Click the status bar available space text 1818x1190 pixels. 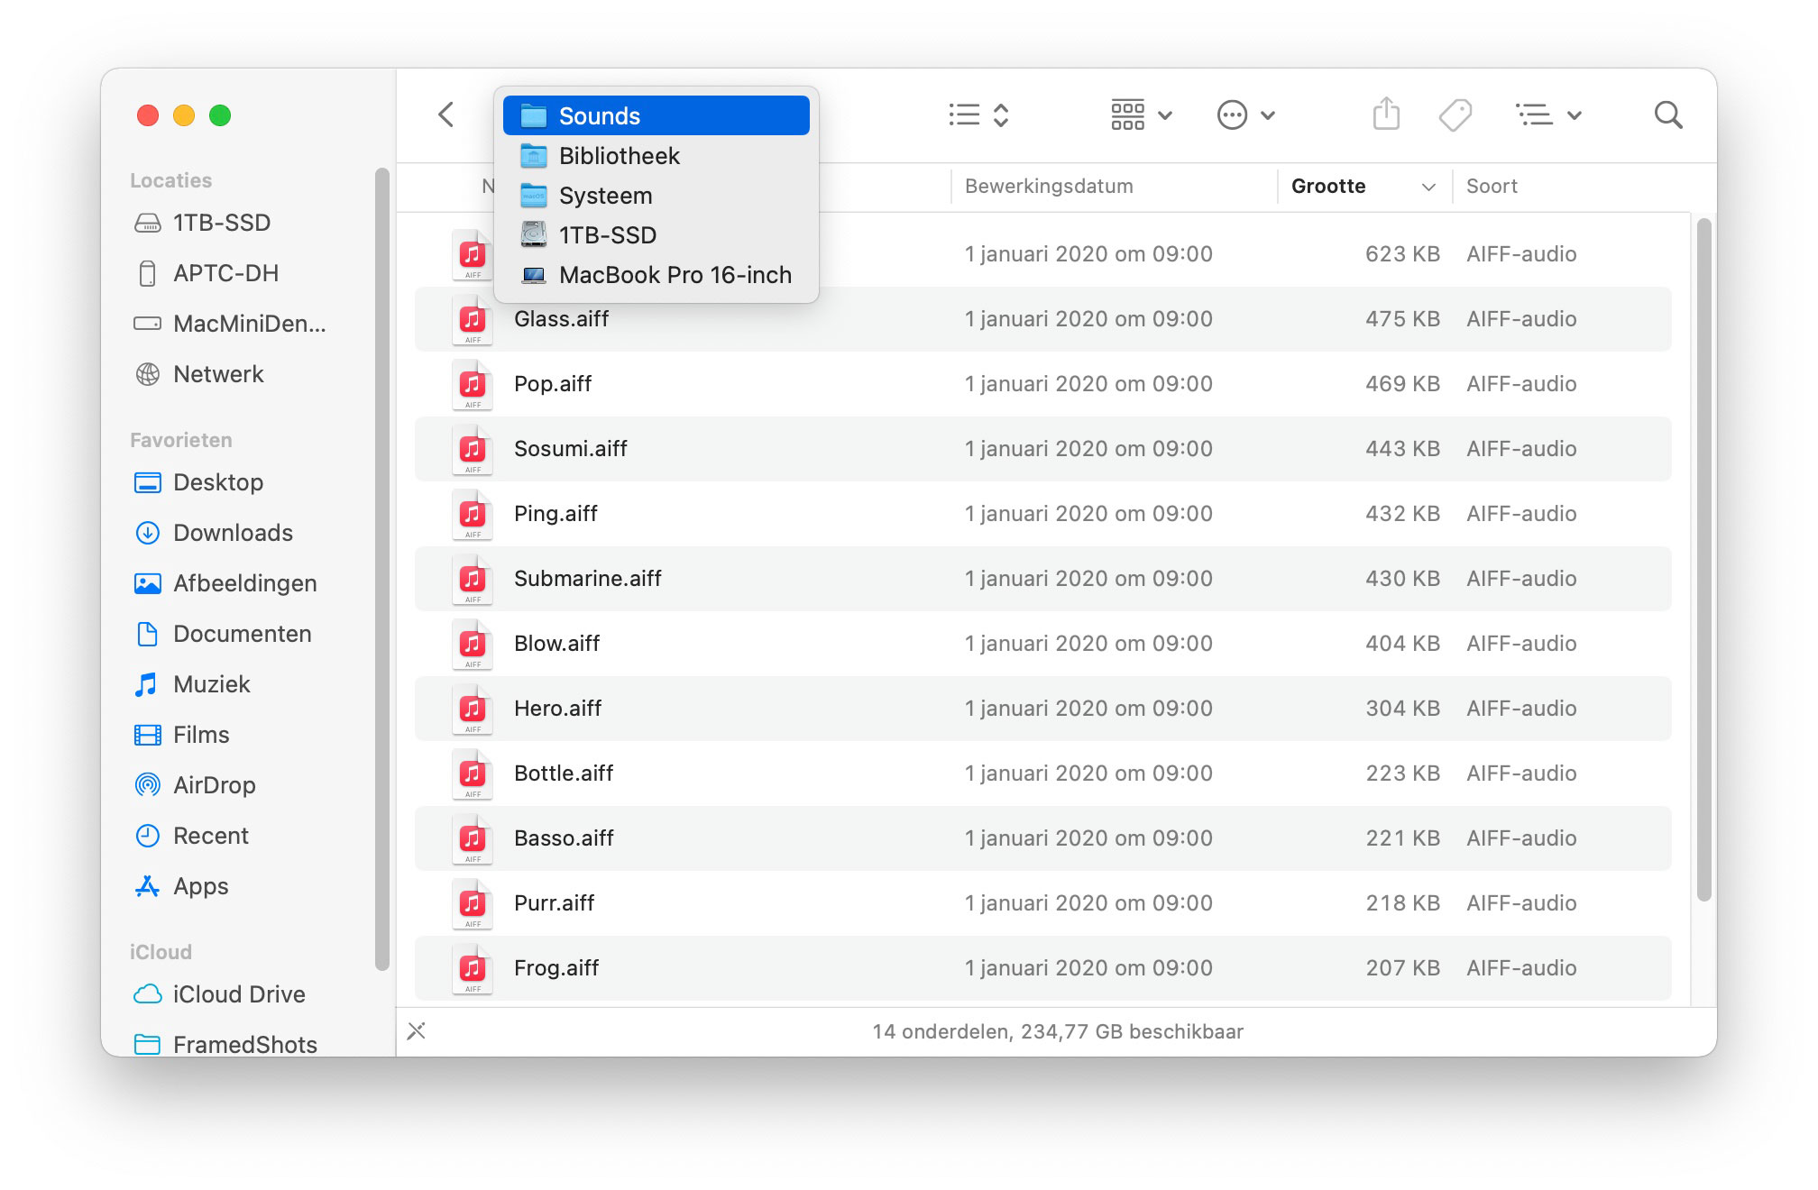click(x=1058, y=1031)
